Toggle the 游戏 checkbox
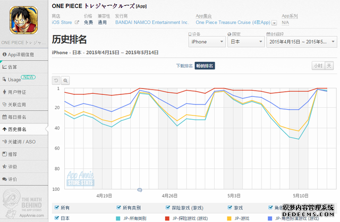 [230, 208]
